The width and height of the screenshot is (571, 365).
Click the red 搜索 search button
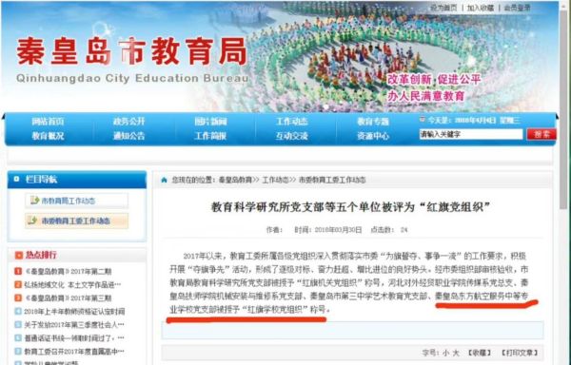(x=541, y=134)
